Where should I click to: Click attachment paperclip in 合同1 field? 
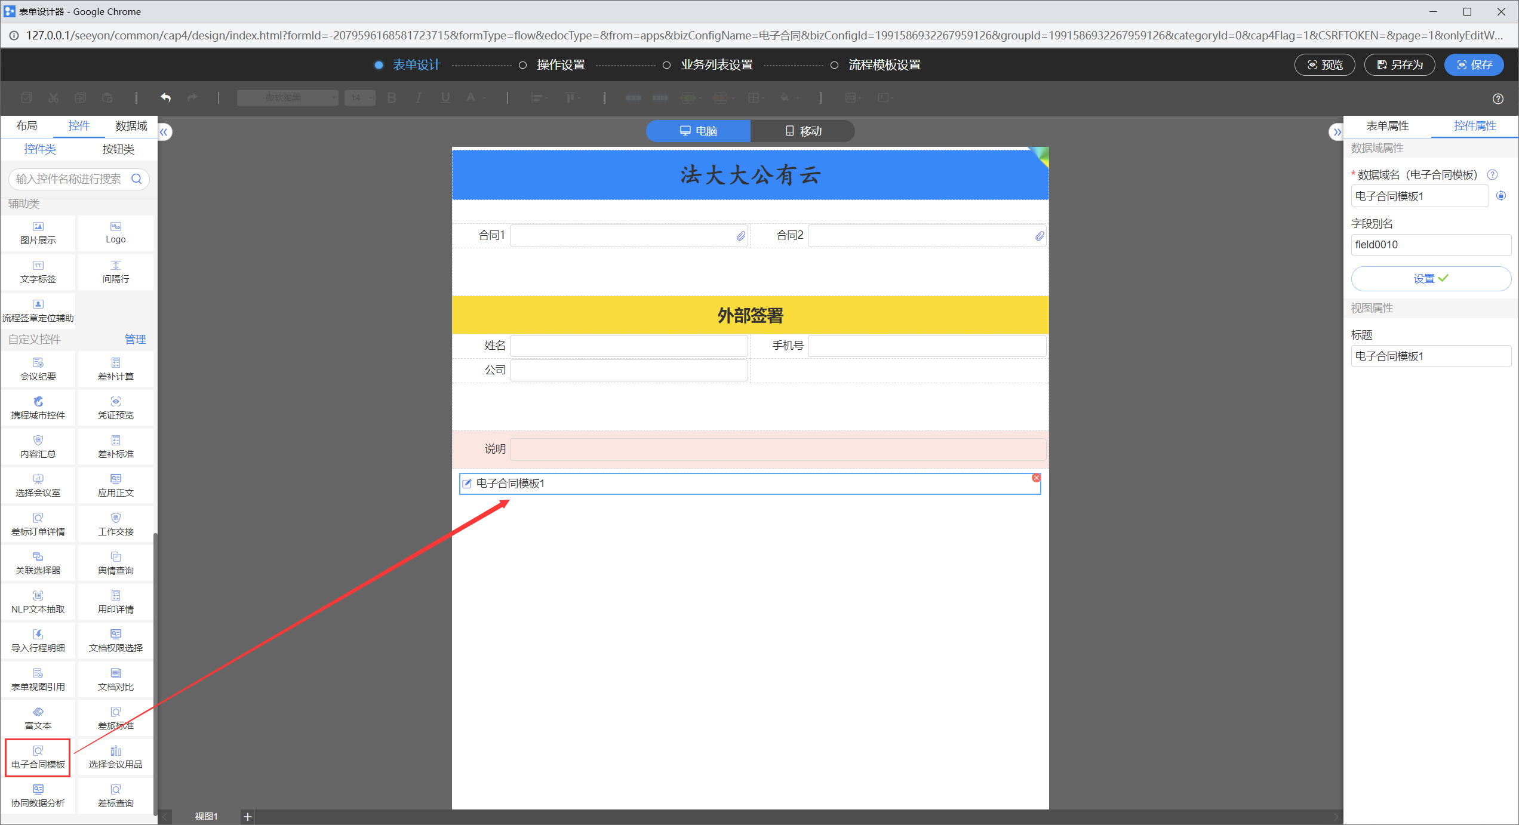740,236
